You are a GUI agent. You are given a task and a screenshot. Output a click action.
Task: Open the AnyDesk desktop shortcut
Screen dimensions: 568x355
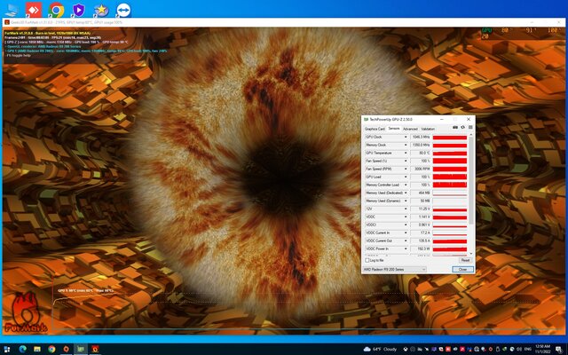(34, 11)
